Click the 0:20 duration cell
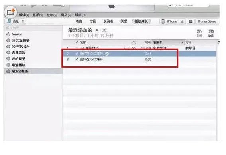The width and height of the screenshot is (226, 155). click(148, 59)
